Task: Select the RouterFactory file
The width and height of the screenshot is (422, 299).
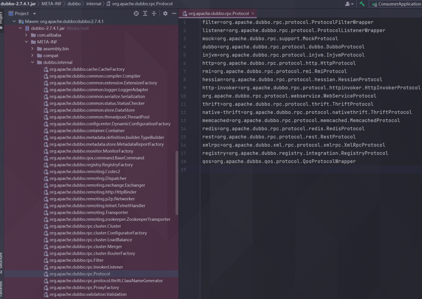Action: 89,254
